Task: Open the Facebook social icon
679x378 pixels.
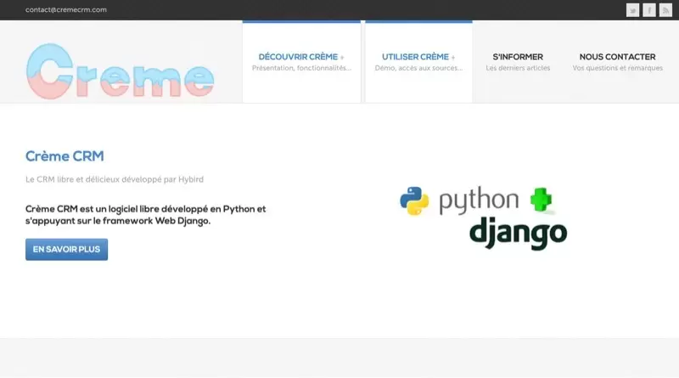Action: 649,10
